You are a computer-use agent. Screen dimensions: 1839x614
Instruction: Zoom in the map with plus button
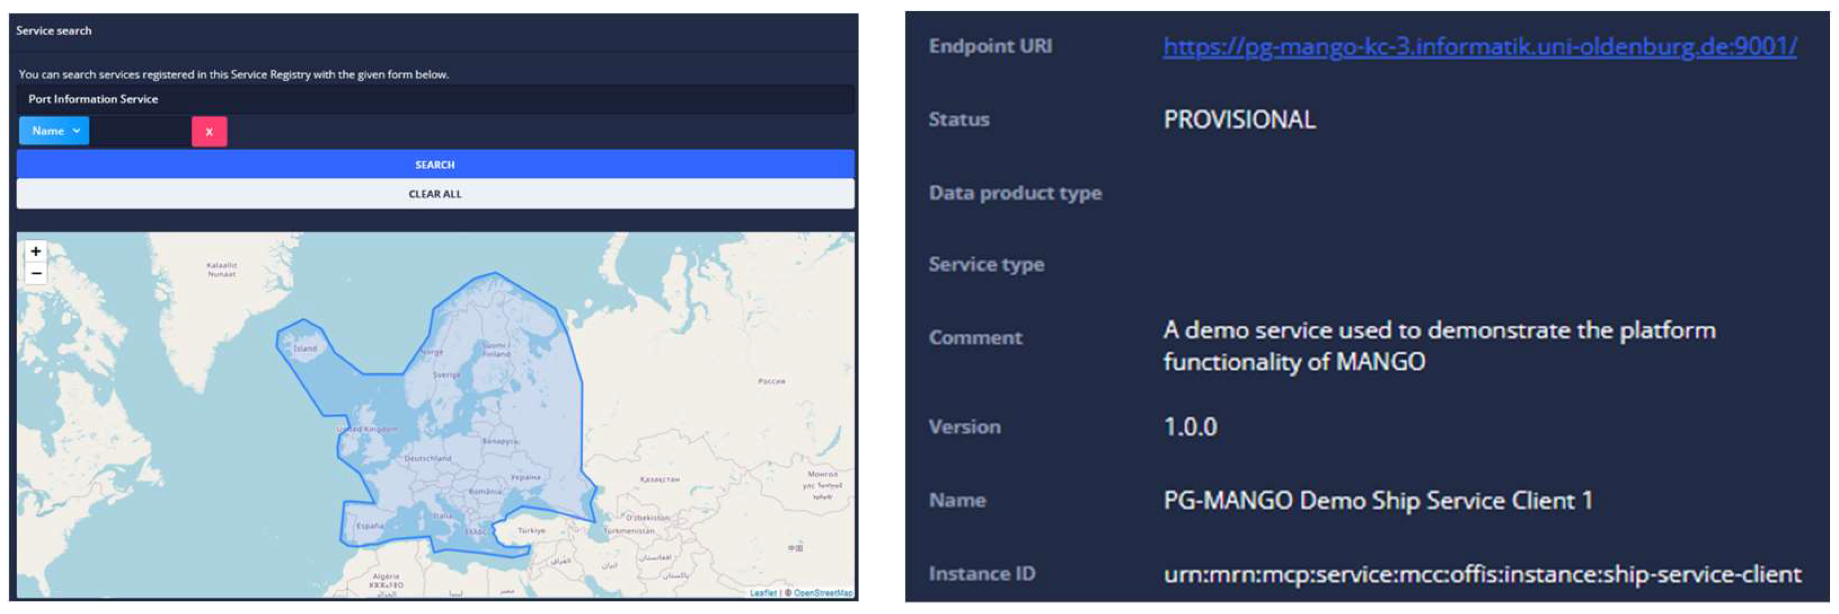36,251
